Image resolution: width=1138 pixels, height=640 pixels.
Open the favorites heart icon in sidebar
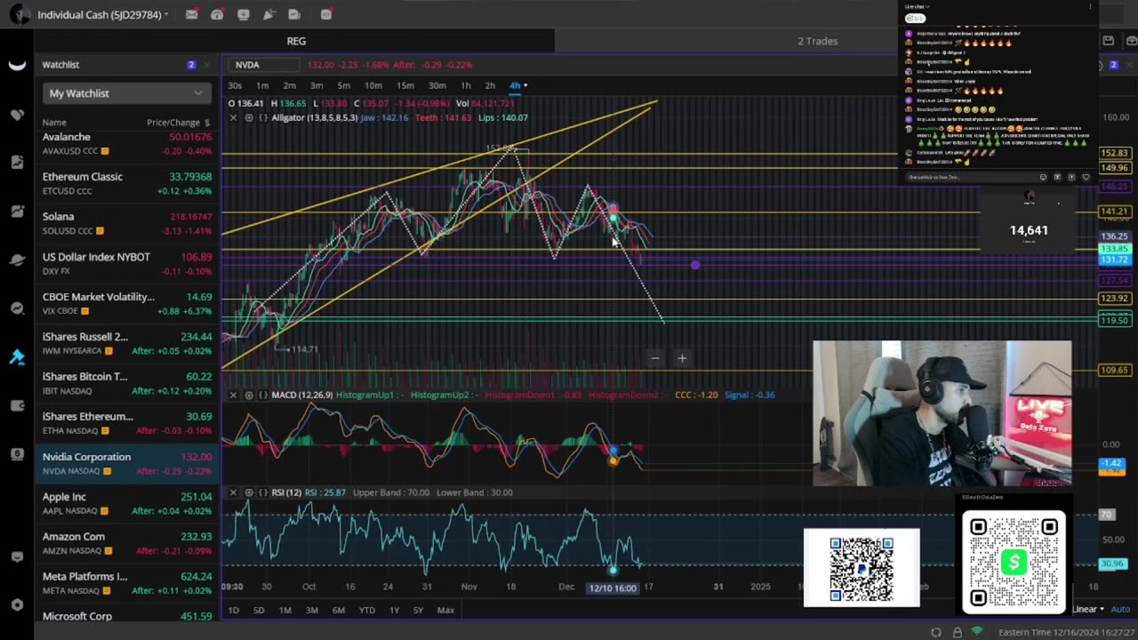(x=17, y=115)
